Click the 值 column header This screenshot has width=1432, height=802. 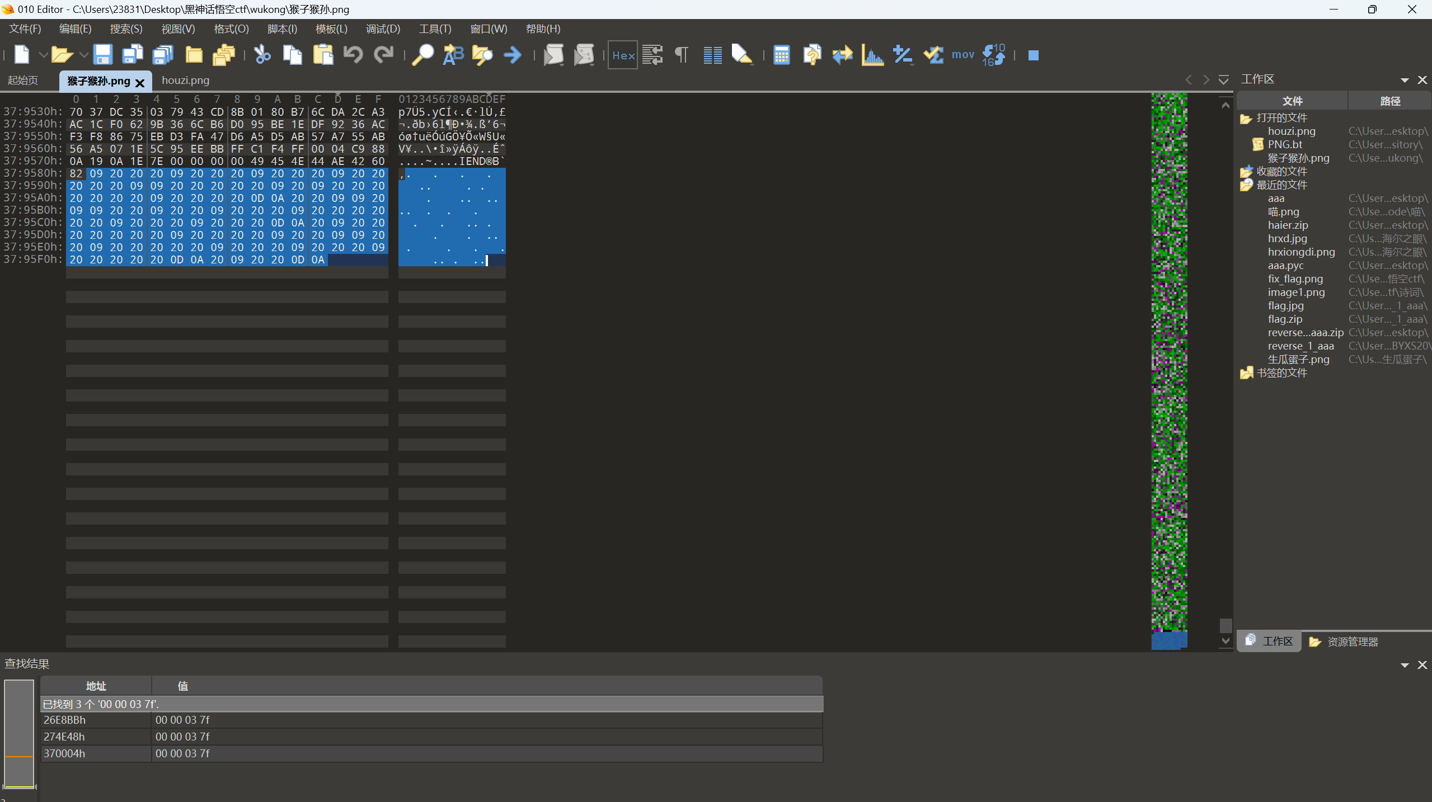(x=487, y=686)
